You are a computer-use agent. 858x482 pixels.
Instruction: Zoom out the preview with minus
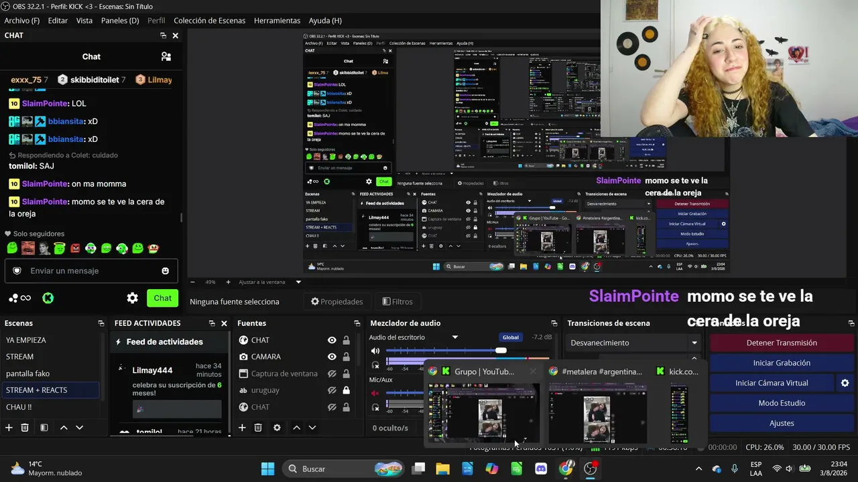click(x=192, y=282)
